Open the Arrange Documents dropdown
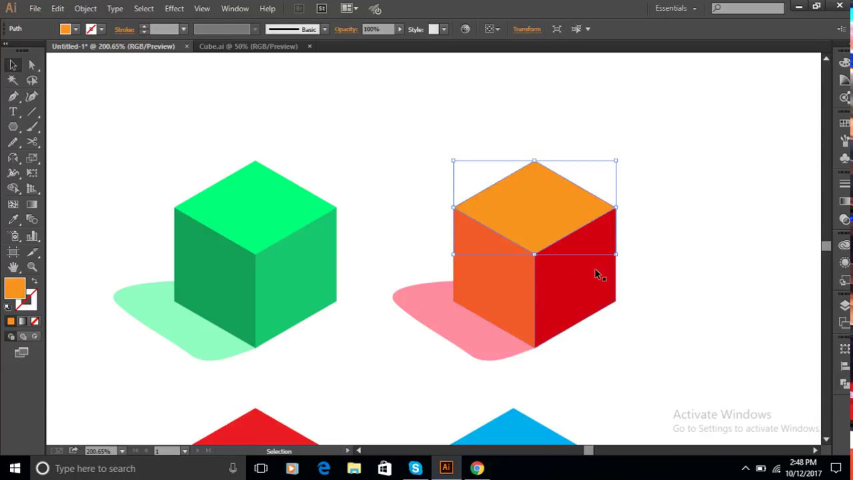Image resolution: width=853 pixels, height=480 pixels. [349, 9]
